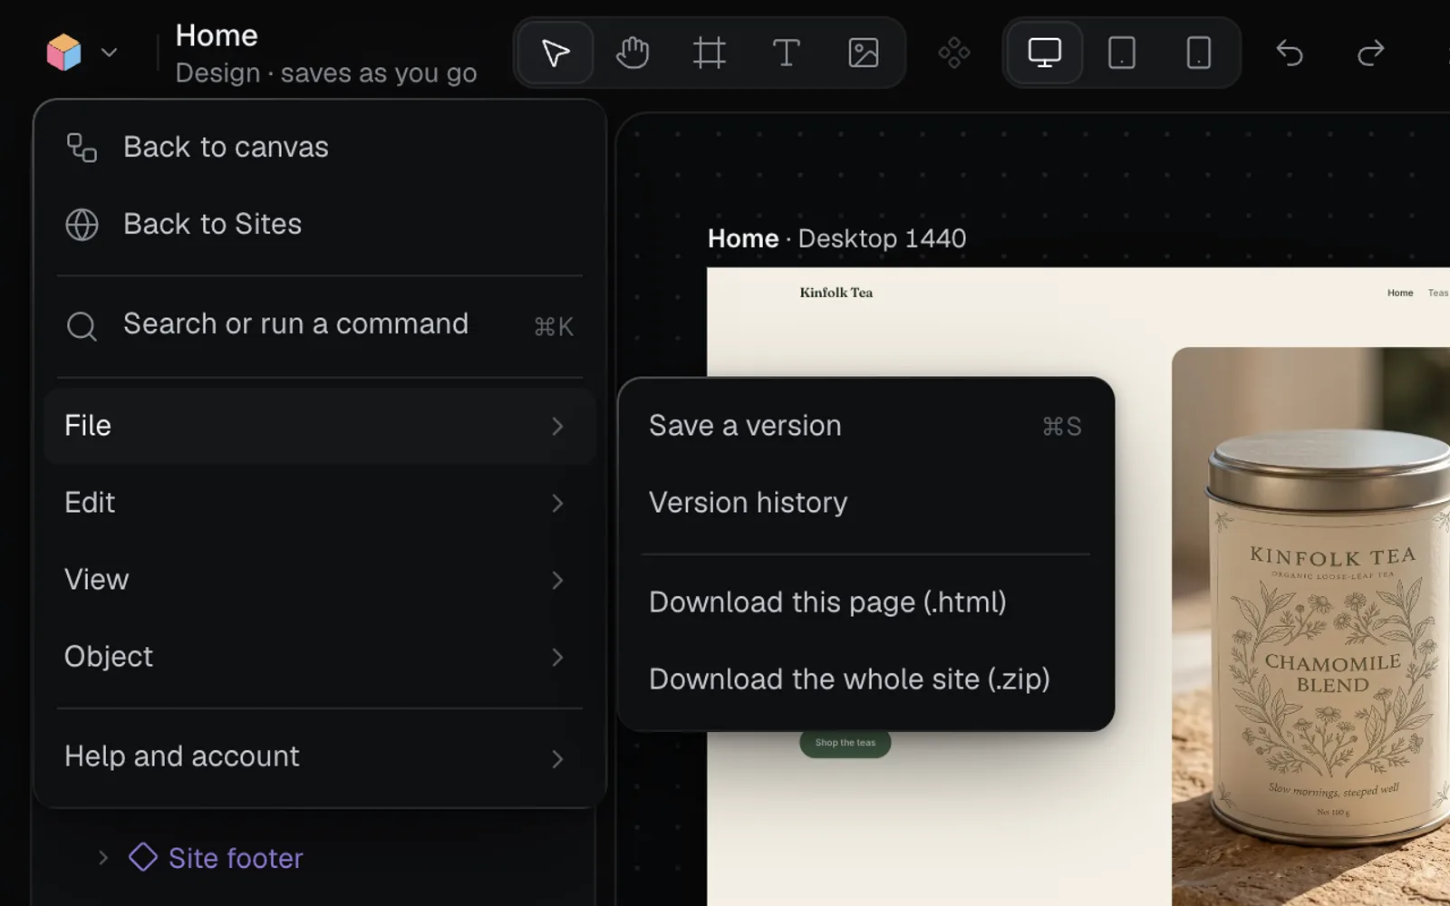Select the Home · Desktop 1440 frame label

tap(836, 238)
